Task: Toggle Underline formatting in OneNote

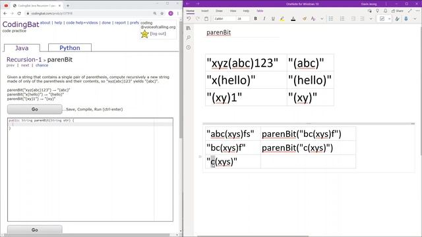Action: pos(273,19)
